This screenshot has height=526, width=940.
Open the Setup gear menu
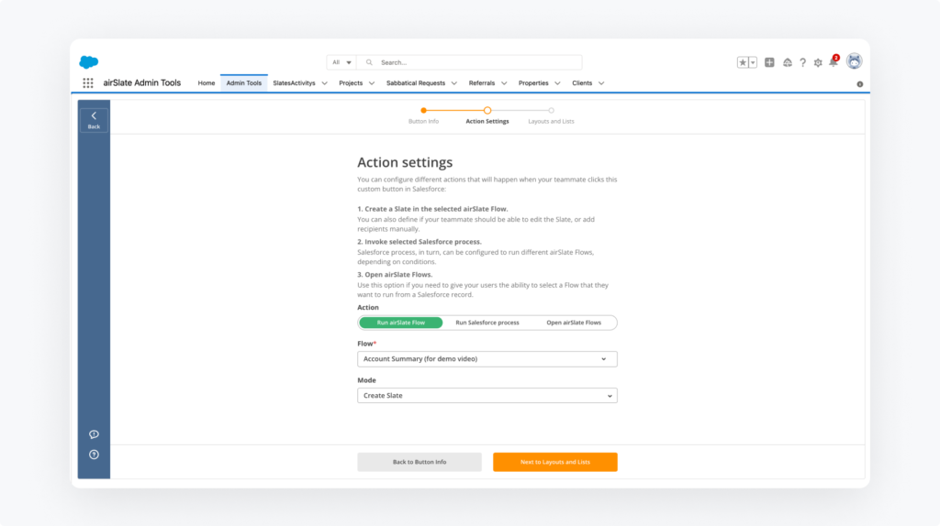pyautogui.click(x=818, y=62)
